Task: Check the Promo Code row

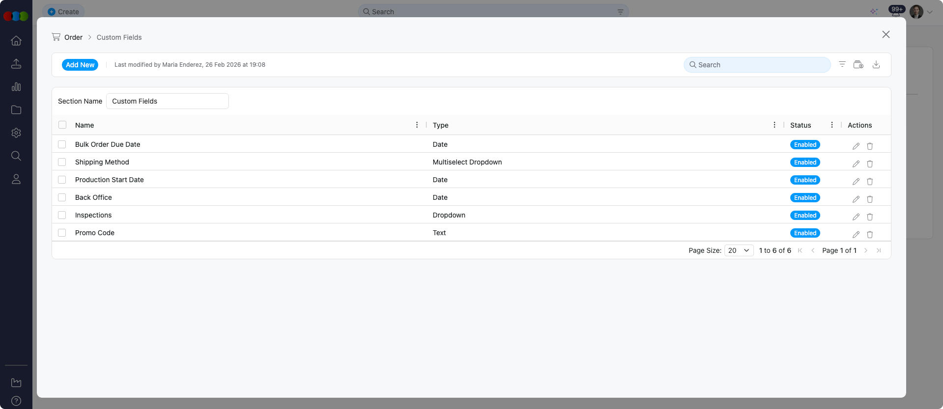Action: point(62,233)
